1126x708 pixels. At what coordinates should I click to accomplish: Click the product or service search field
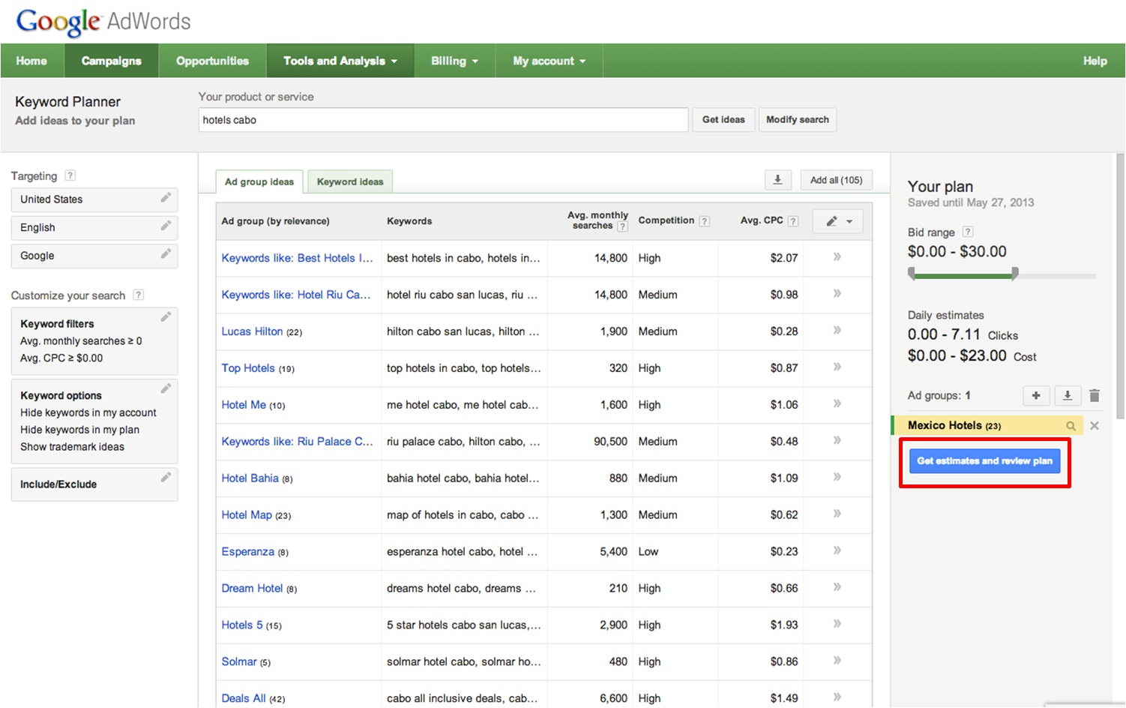[442, 120]
